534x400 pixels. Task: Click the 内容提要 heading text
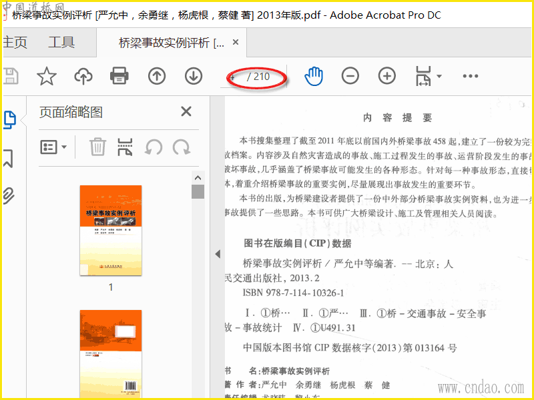coord(397,118)
